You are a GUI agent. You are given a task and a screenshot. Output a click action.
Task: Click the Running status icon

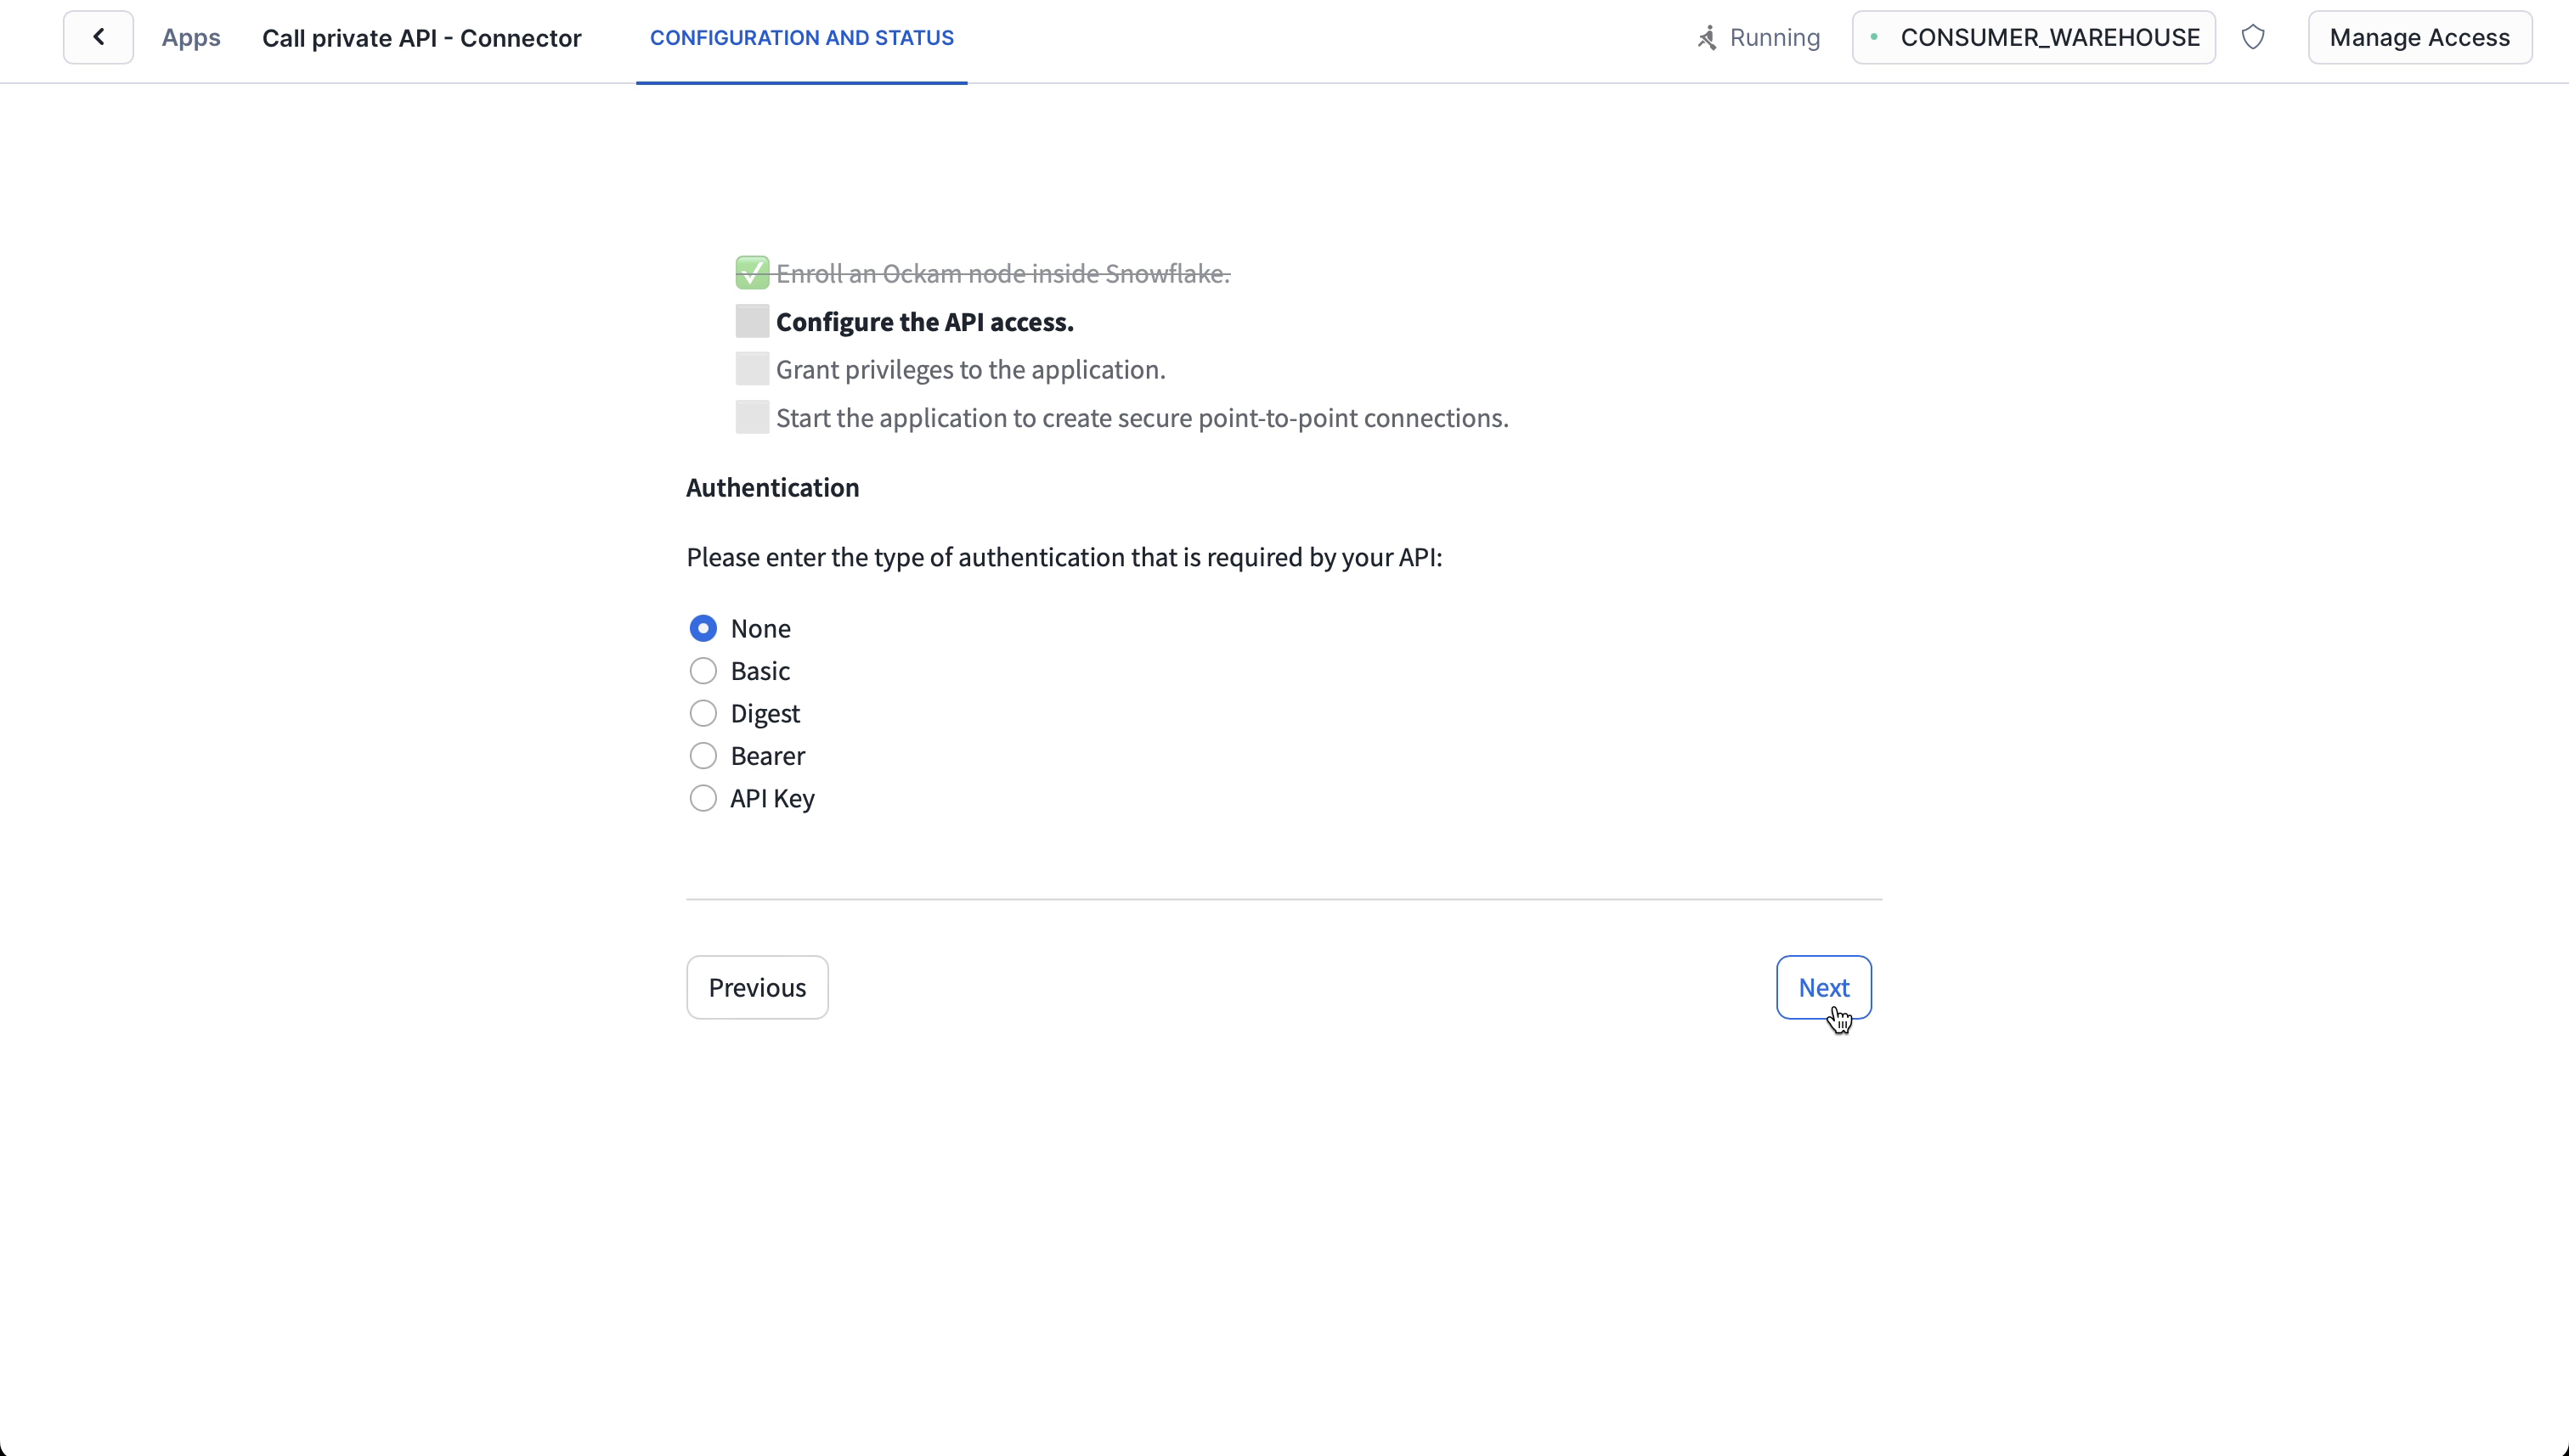point(1702,37)
